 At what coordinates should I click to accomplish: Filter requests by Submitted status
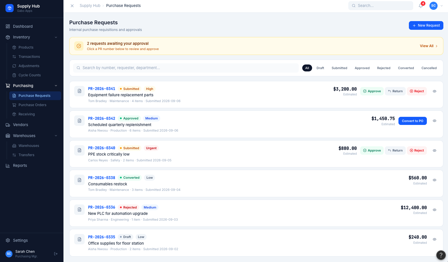(x=339, y=68)
